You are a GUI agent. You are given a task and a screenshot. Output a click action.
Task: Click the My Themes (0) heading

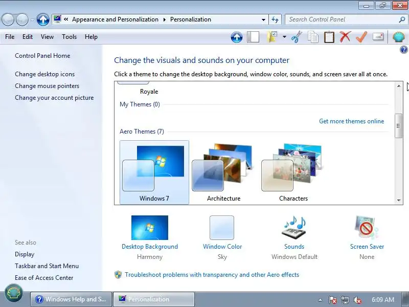click(x=140, y=104)
